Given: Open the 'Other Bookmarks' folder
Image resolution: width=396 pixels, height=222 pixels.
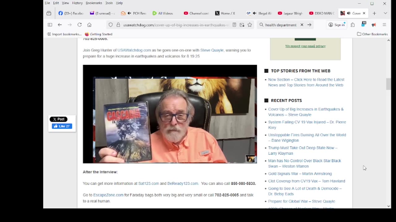Looking at the screenshot, I should (x=372, y=34).
